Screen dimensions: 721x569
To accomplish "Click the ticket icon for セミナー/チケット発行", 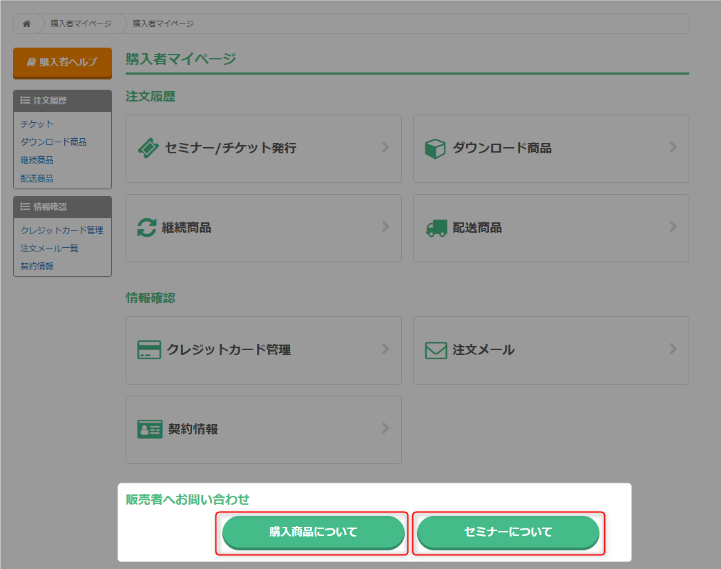I will pyautogui.click(x=148, y=148).
